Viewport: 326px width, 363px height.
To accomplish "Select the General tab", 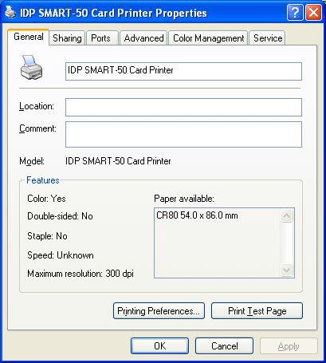I will tap(29, 37).
